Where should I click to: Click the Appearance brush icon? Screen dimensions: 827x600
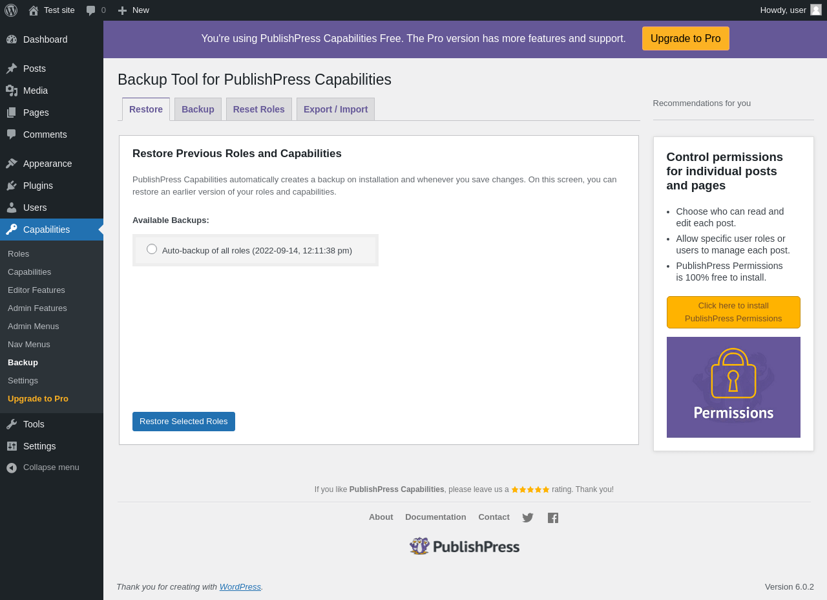tap(12, 164)
